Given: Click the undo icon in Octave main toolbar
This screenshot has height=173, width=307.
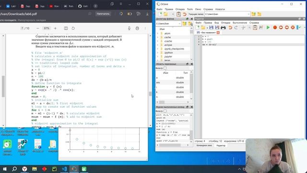Looking at the screenshot, I should tap(184, 14).
